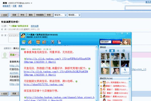Click the sender avatar in the mail body
This screenshot has width=151, height=101.
(5, 55)
